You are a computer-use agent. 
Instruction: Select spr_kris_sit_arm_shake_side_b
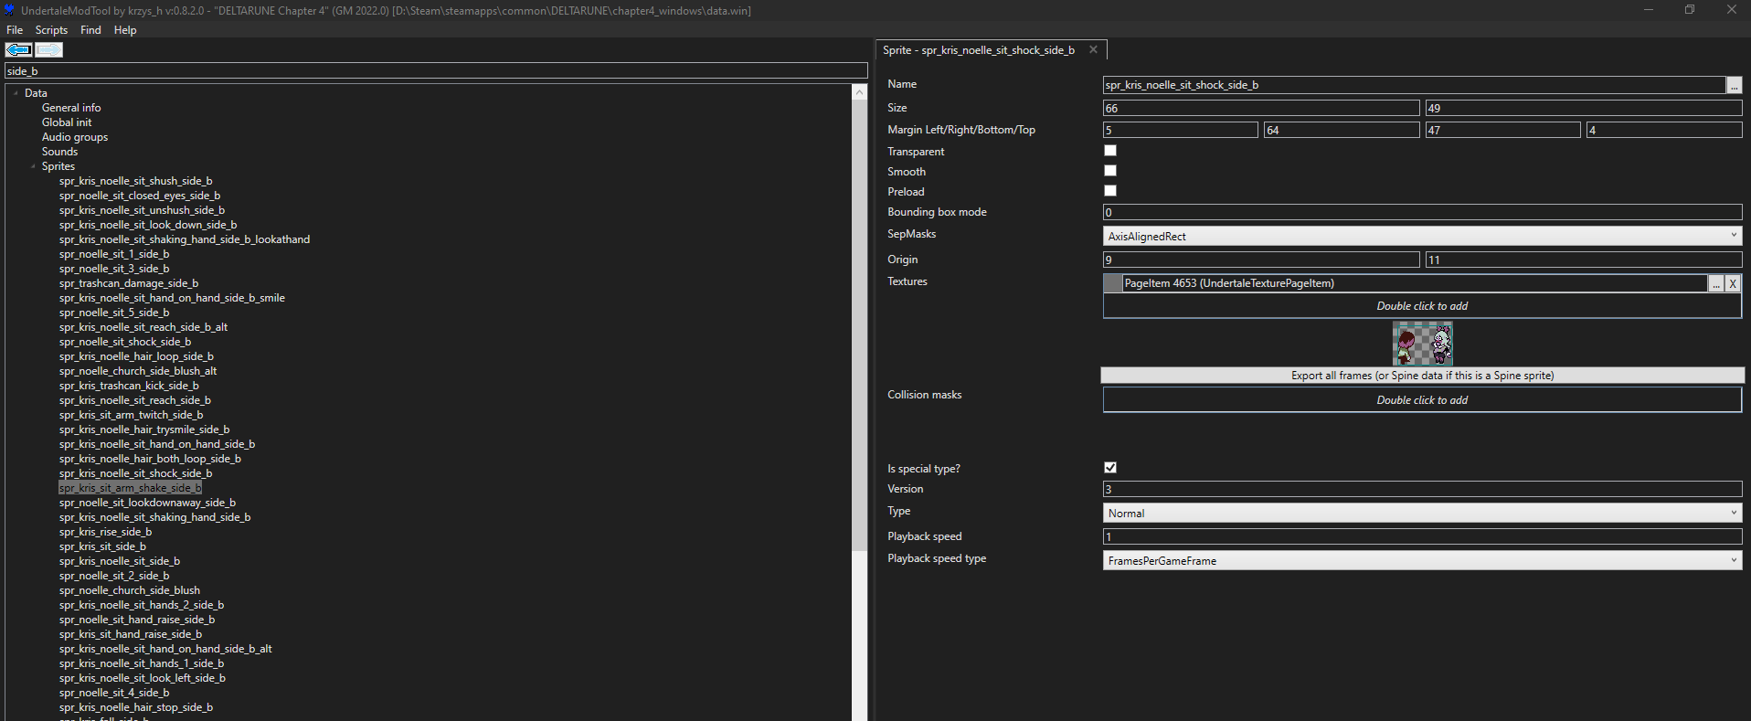coord(130,488)
